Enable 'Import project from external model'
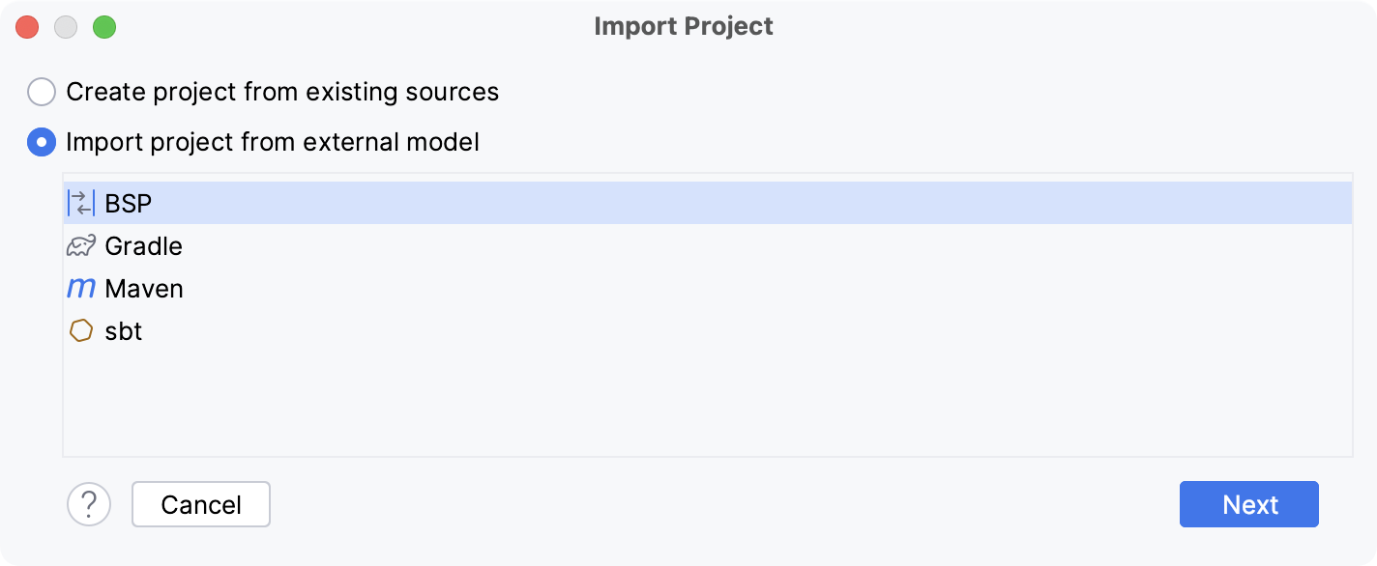Viewport: 1377px width, 566px height. pos(41,141)
